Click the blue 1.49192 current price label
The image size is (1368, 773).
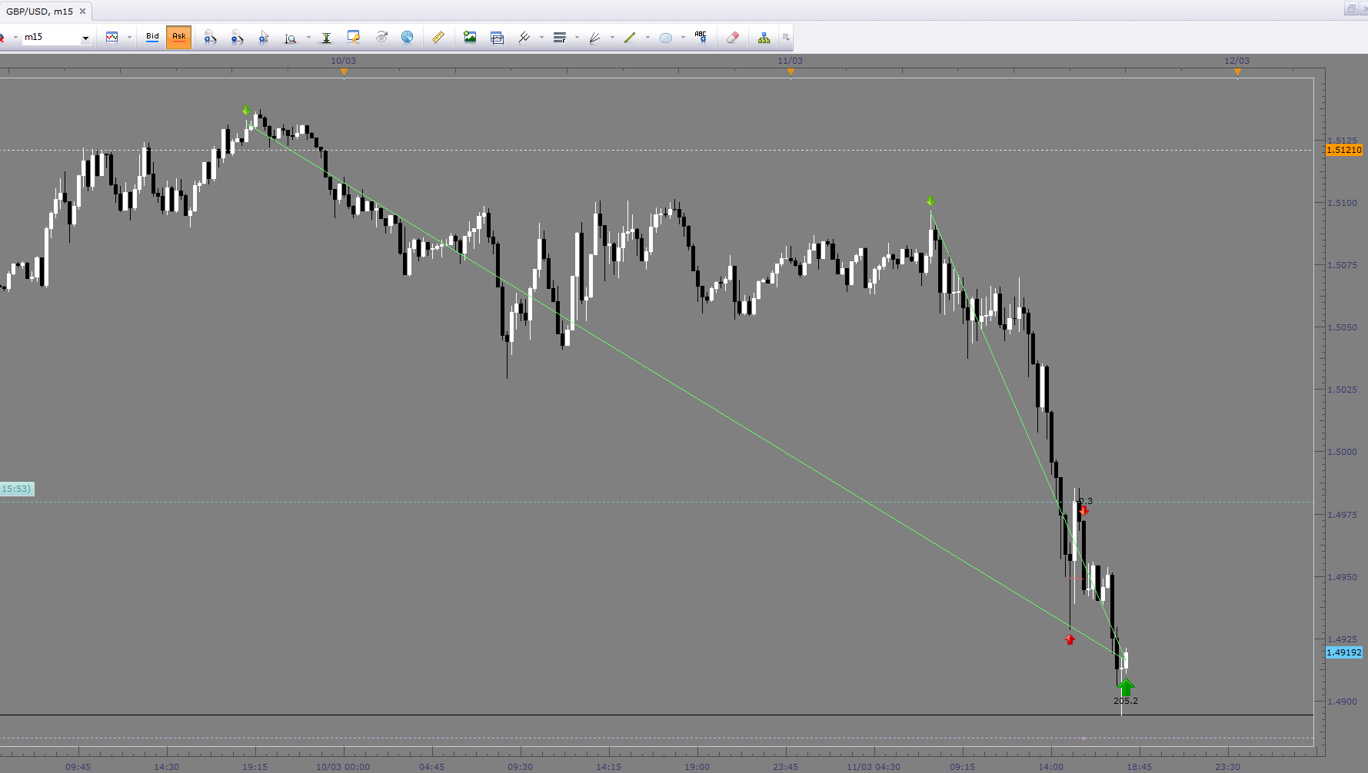click(x=1344, y=652)
